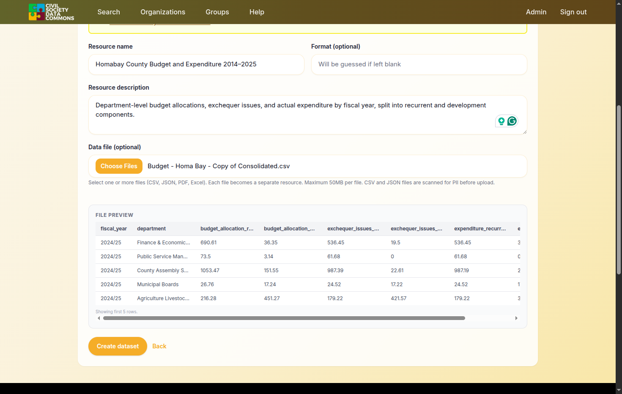The width and height of the screenshot is (622, 394).
Task: Open the Search menu item
Action: pos(109,12)
